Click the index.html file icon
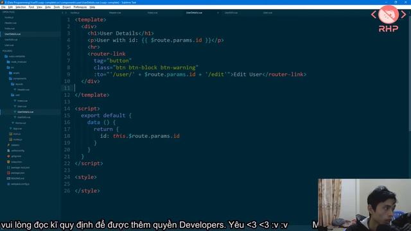The width and height of the screenshot is (411, 231). pyautogui.click(x=8, y=162)
